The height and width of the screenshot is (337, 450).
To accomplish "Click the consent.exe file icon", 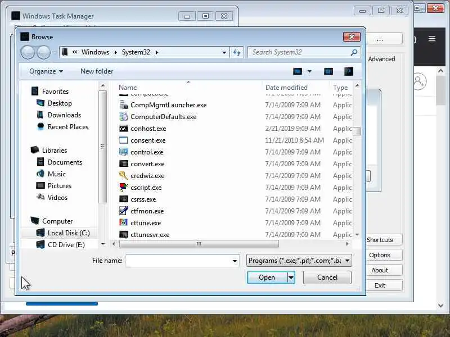I will tap(123, 140).
